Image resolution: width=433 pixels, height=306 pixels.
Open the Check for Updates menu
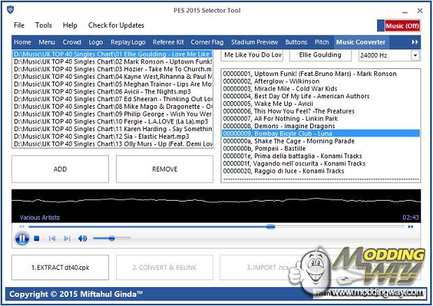tap(116, 26)
